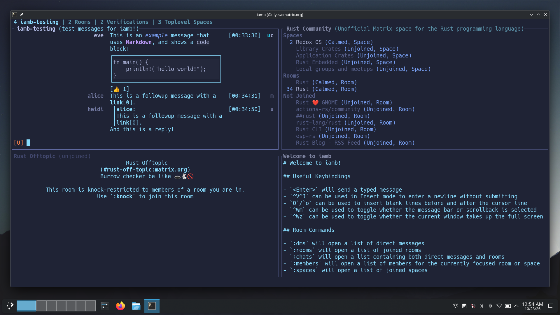Open the battery tray icon
The width and height of the screenshot is (560, 315).
[508, 306]
